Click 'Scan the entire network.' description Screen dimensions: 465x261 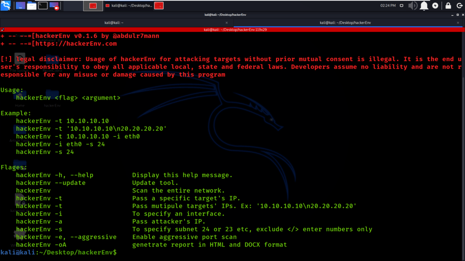click(179, 191)
